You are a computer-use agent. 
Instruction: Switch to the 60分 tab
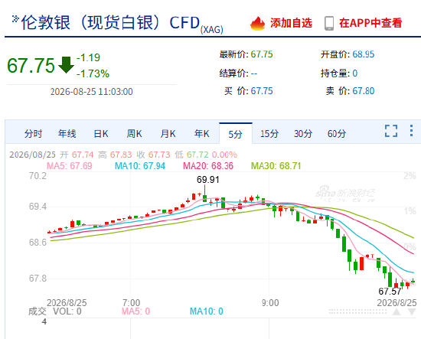coord(337,133)
